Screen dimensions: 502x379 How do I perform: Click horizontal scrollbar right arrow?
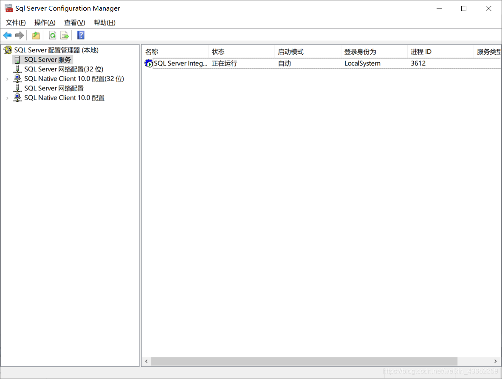(x=496, y=361)
